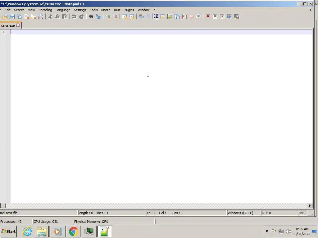Click the Paste toolbar icon

65,16
